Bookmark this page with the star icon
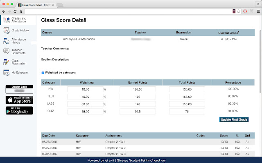Screen dimensions: 262x163 coord(239,11)
